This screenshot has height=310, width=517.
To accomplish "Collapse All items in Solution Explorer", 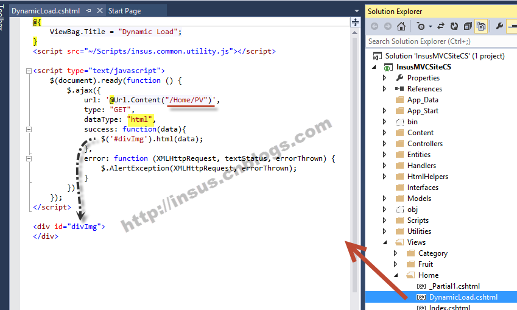I will pyautogui.click(x=468, y=26).
